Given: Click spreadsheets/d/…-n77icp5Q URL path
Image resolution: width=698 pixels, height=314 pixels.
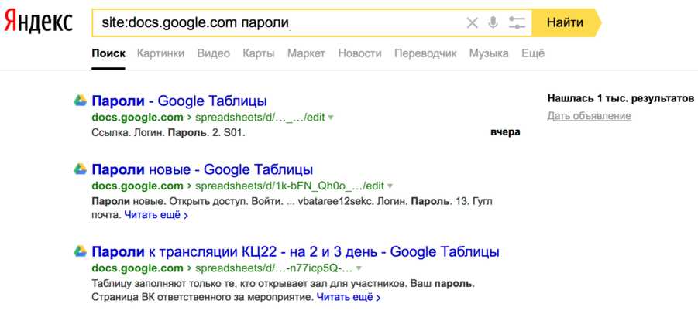Looking at the screenshot, I should (273, 268).
